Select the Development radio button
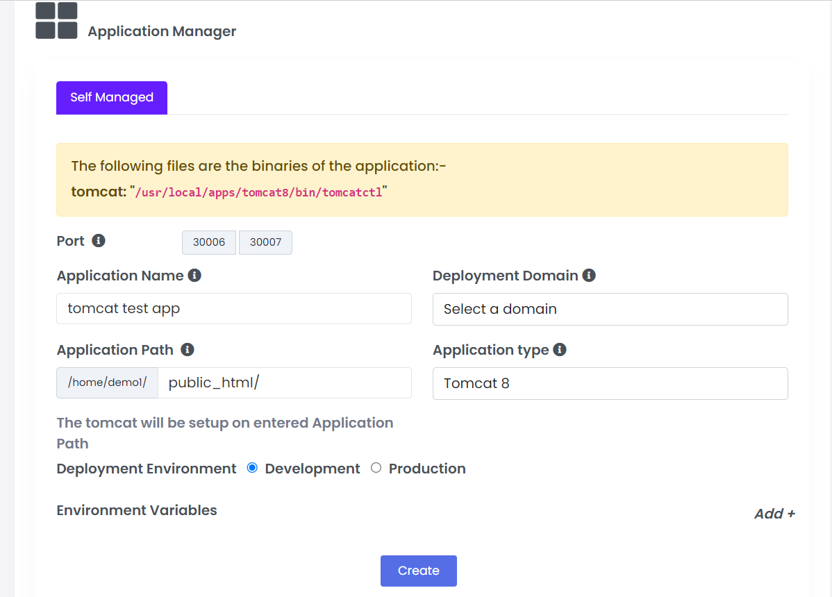Viewport: 832px width, 597px height. 252,468
